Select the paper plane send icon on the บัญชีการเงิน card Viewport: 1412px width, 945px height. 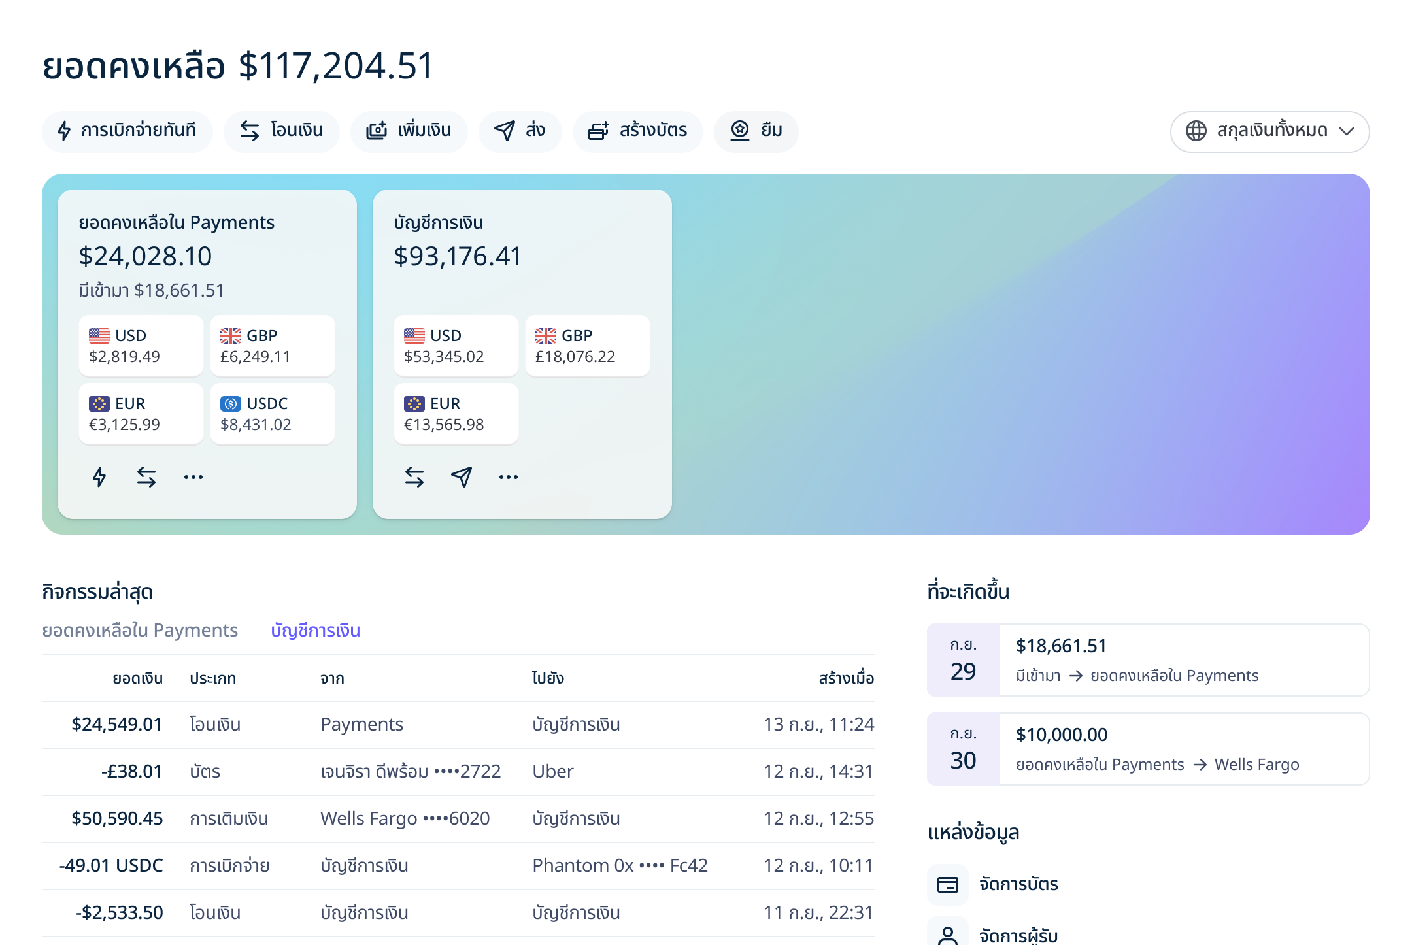(462, 478)
